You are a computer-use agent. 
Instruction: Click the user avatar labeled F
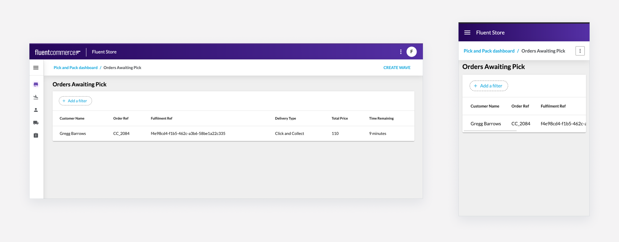(411, 52)
